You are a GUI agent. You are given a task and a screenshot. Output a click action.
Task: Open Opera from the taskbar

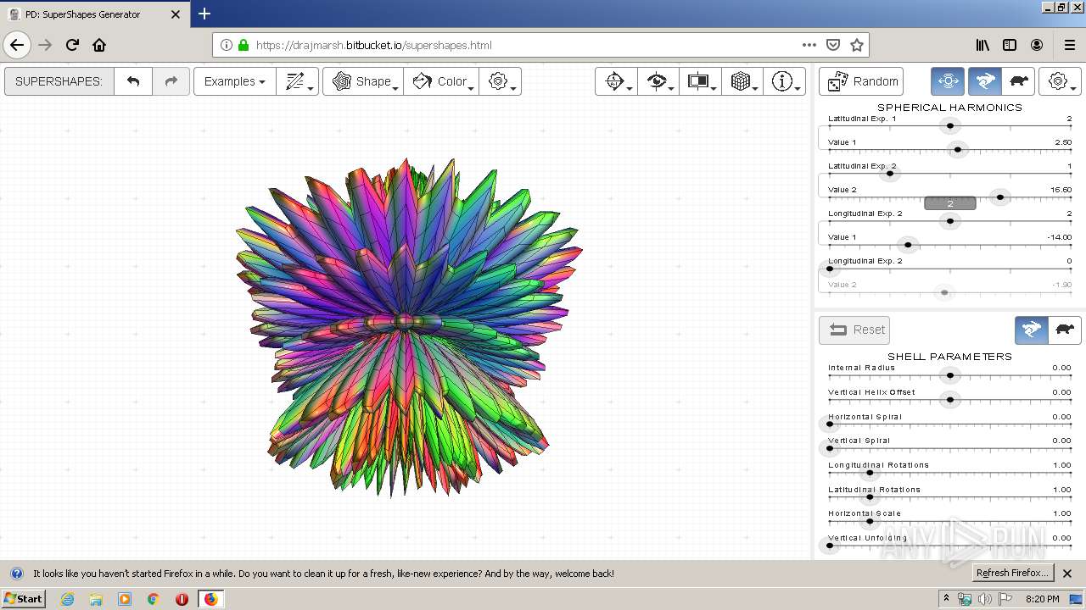tap(182, 599)
